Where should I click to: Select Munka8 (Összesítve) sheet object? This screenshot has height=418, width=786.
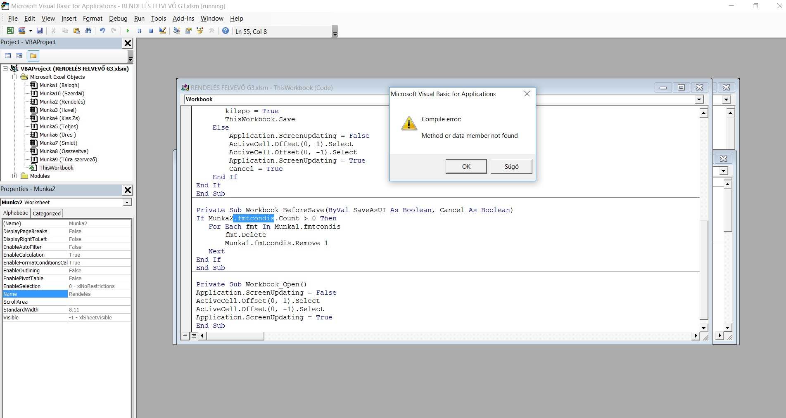pyautogui.click(x=64, y=151)
